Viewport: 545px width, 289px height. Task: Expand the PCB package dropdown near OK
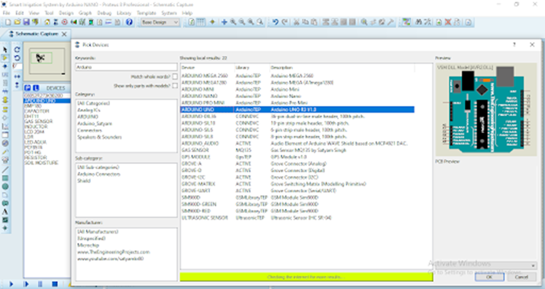point(533,266)
